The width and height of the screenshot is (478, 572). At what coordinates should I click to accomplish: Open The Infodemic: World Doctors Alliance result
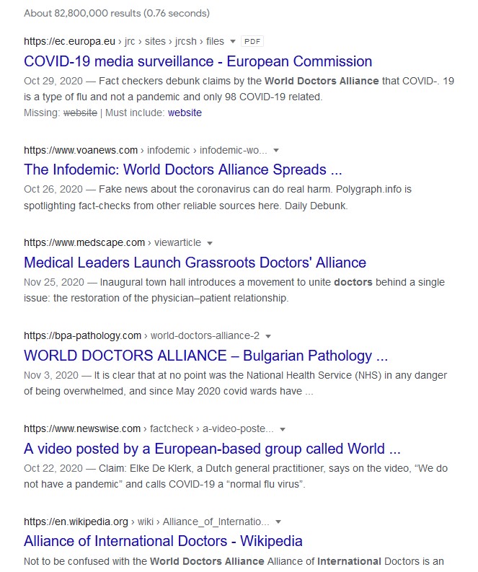tap(182, 170)
